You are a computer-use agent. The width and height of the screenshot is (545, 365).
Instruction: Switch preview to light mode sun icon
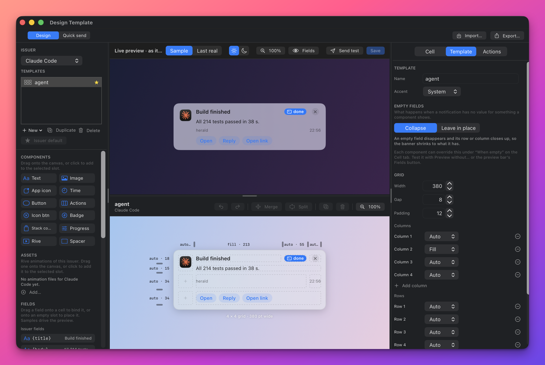pos(234,51)
